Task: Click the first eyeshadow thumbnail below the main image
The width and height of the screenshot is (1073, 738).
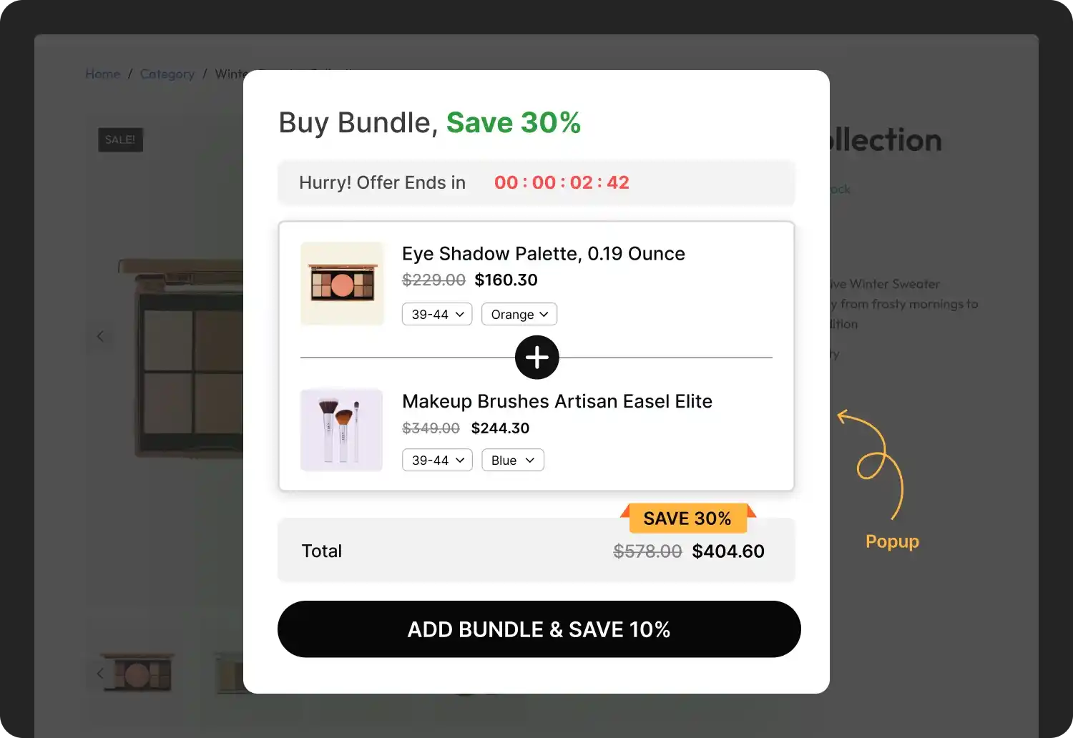Action: pos(136,673)
